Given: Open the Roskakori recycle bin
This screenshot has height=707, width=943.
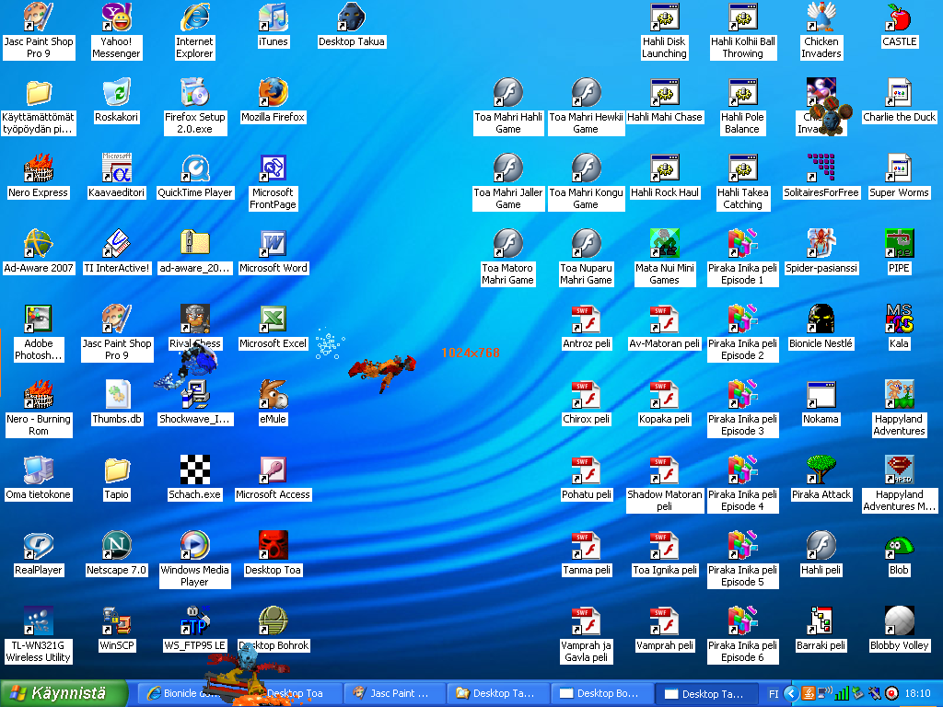Looking at the screenshot, I should (116, 93).
